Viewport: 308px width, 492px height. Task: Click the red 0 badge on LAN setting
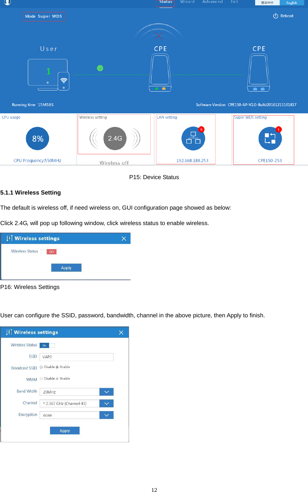pyautogui.click(x=201, y=129)
